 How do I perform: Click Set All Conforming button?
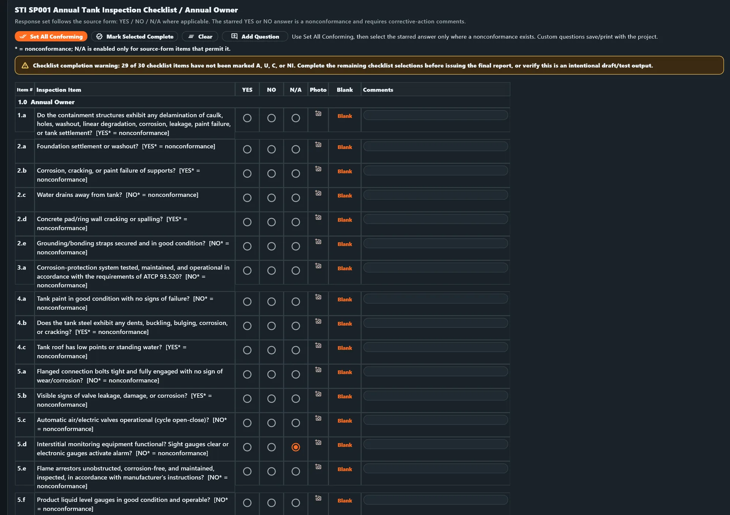tap(51, 36)
